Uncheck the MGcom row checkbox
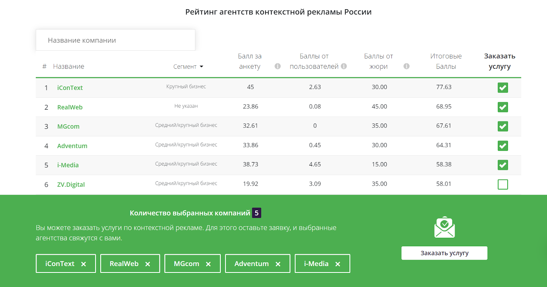This screenshot has height=287, width=547. 503,126
